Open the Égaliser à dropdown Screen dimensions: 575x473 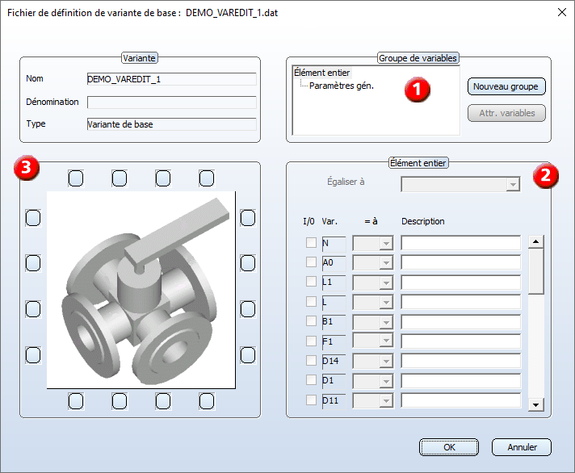pos(460,184)
